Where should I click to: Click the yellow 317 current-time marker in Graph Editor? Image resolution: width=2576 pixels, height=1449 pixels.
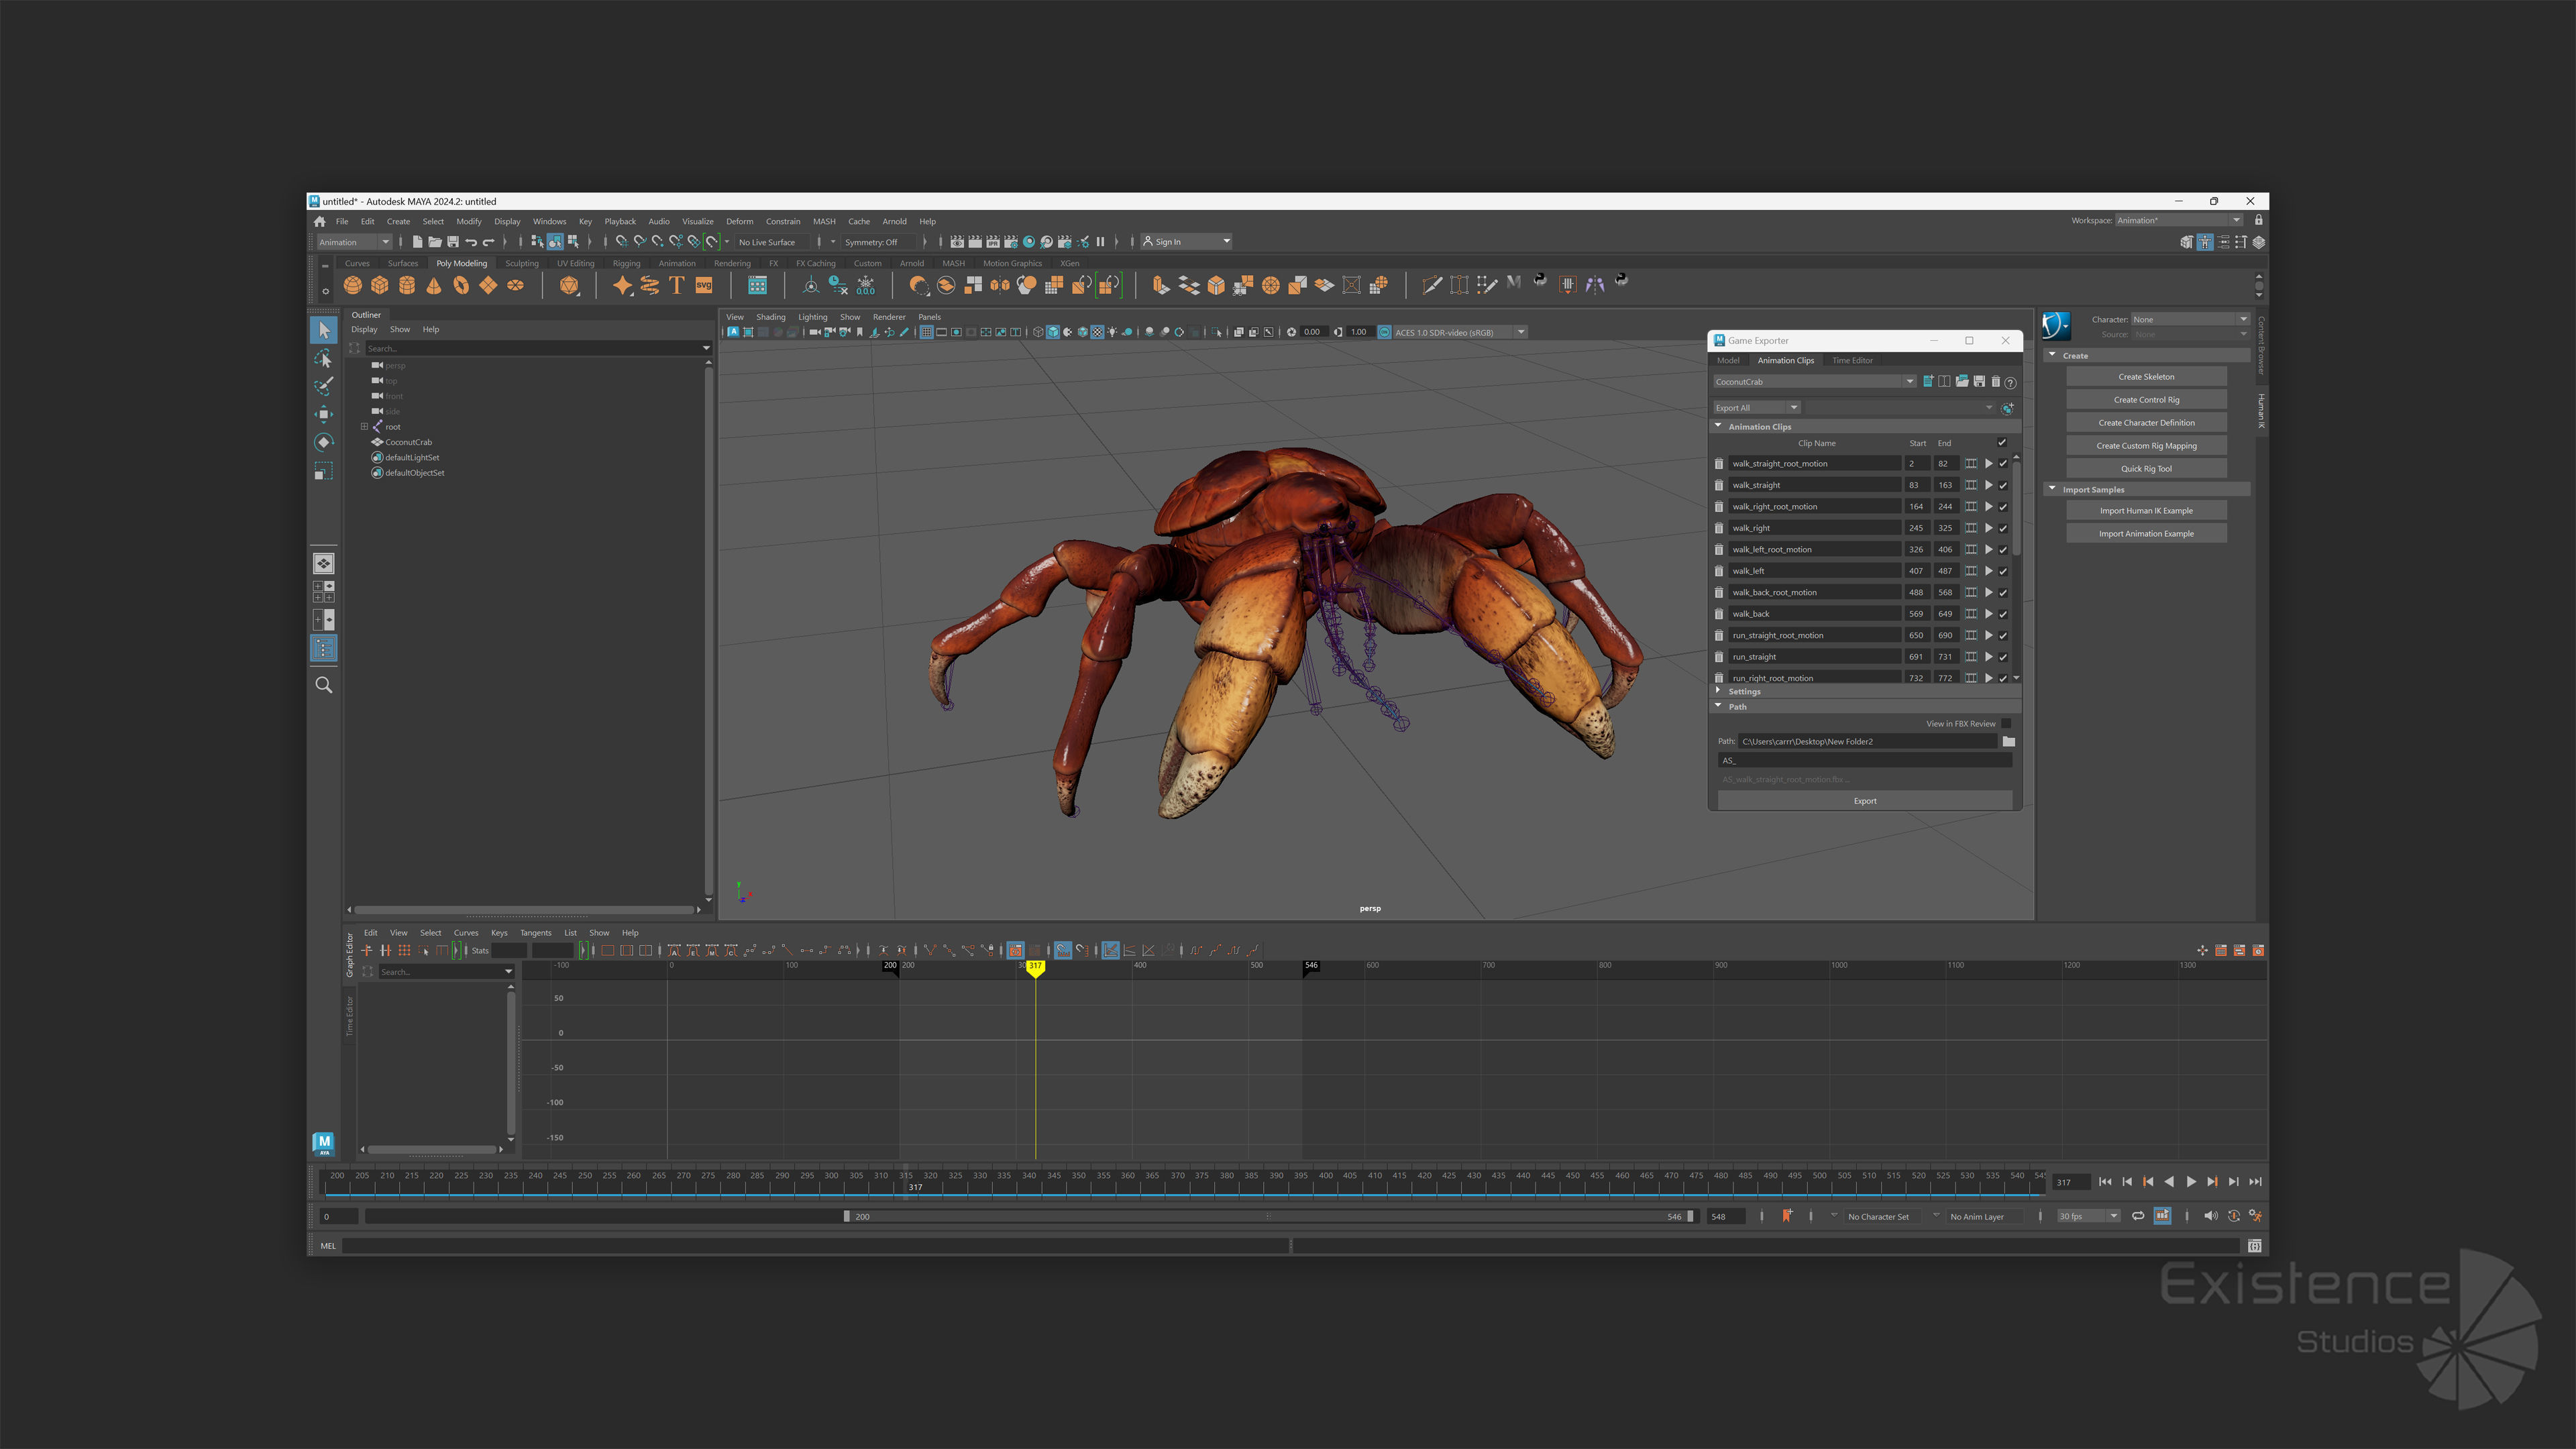click(1035, 968)
